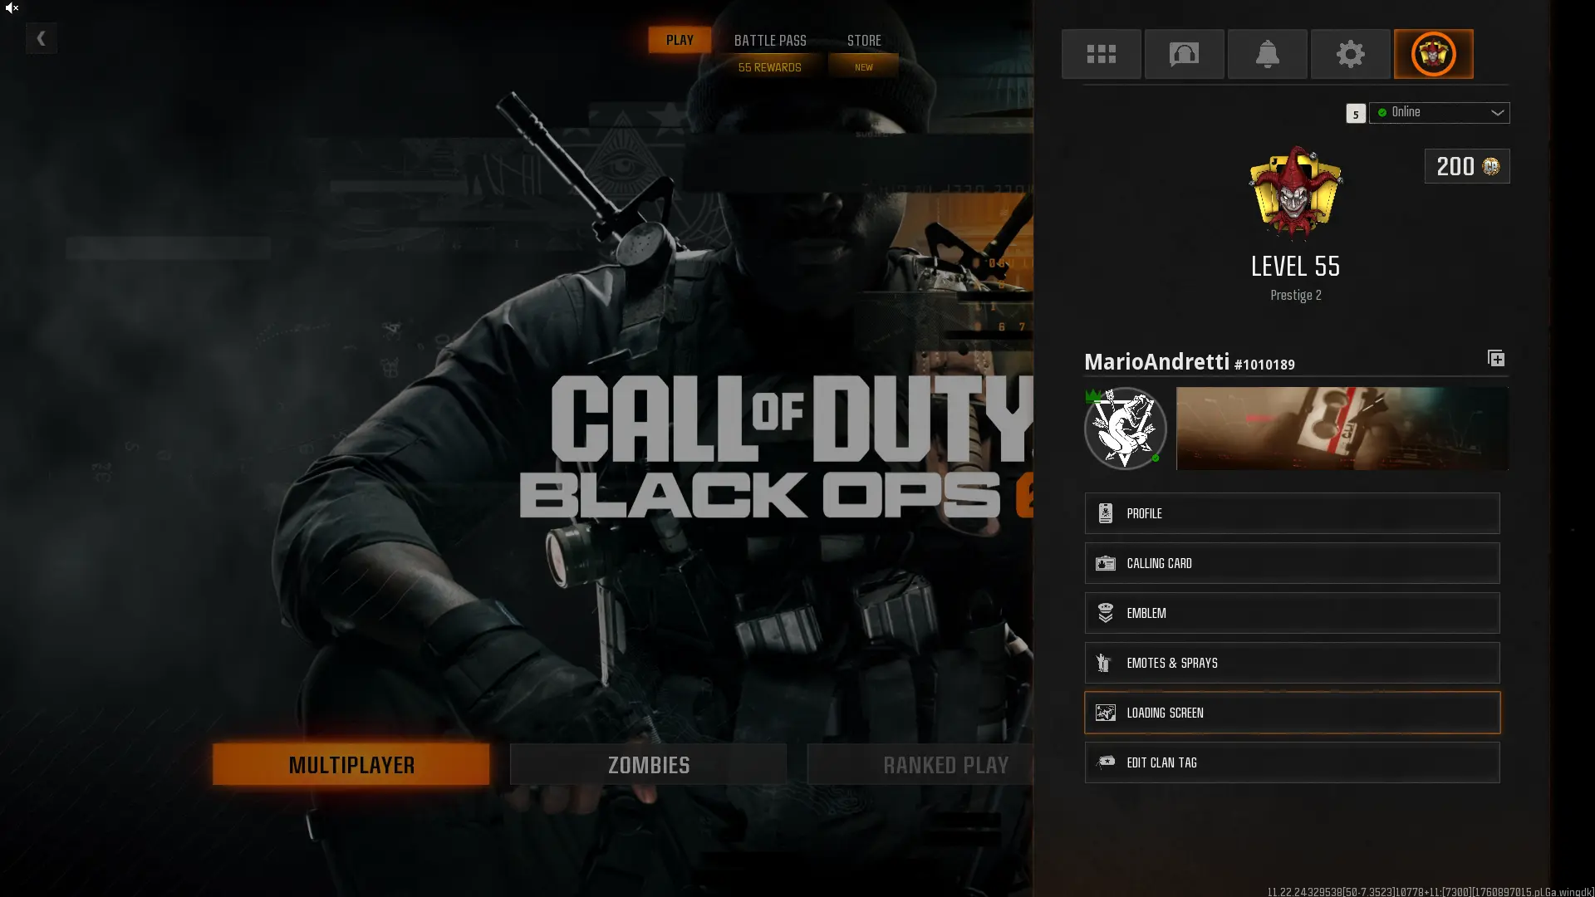Choose the Zombies mode button
This screenshot has width=1595, height=897.
648,764
